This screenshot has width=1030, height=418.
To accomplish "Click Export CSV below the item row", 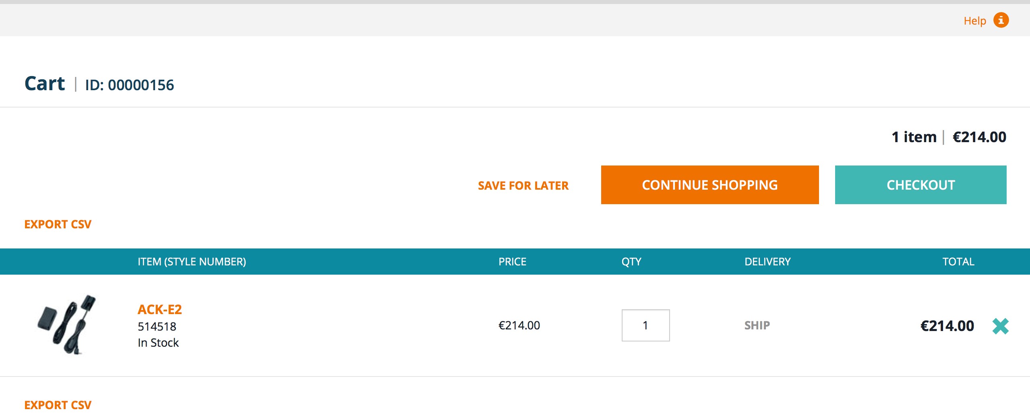I will tap(58, 405).
